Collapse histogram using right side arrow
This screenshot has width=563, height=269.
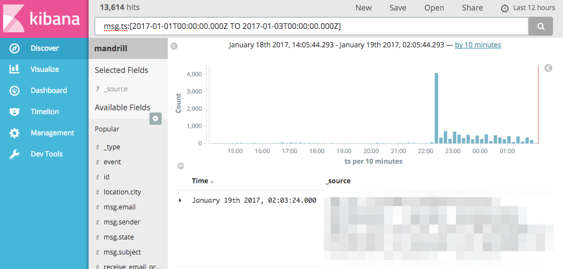[x=549, y=68]
